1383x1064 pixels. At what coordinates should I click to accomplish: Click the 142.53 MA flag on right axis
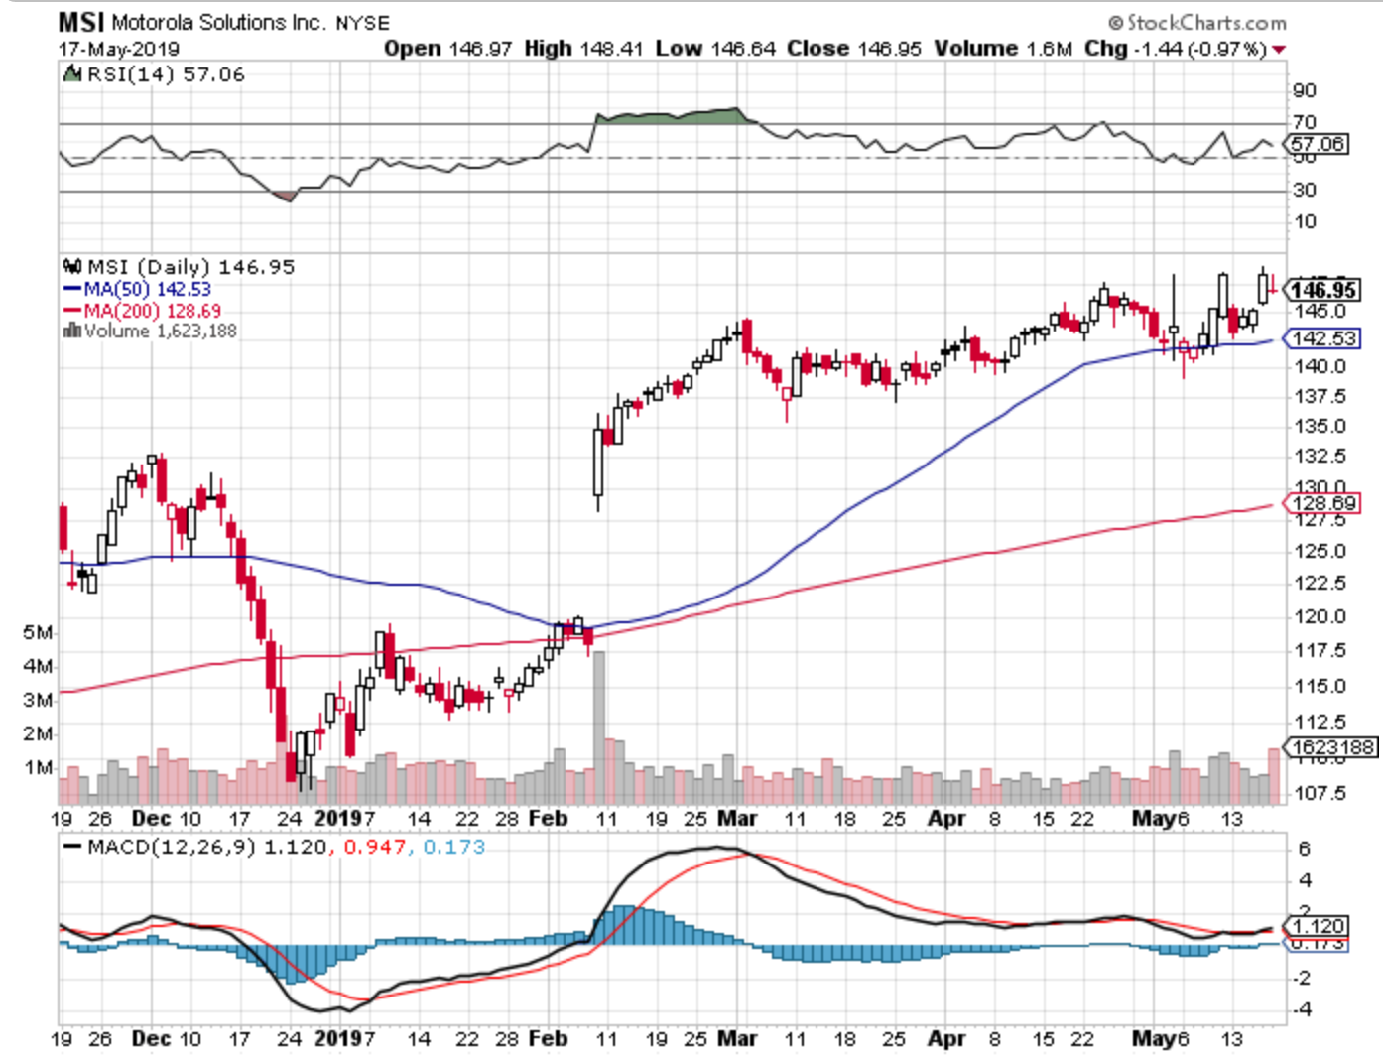(1322, 338)
